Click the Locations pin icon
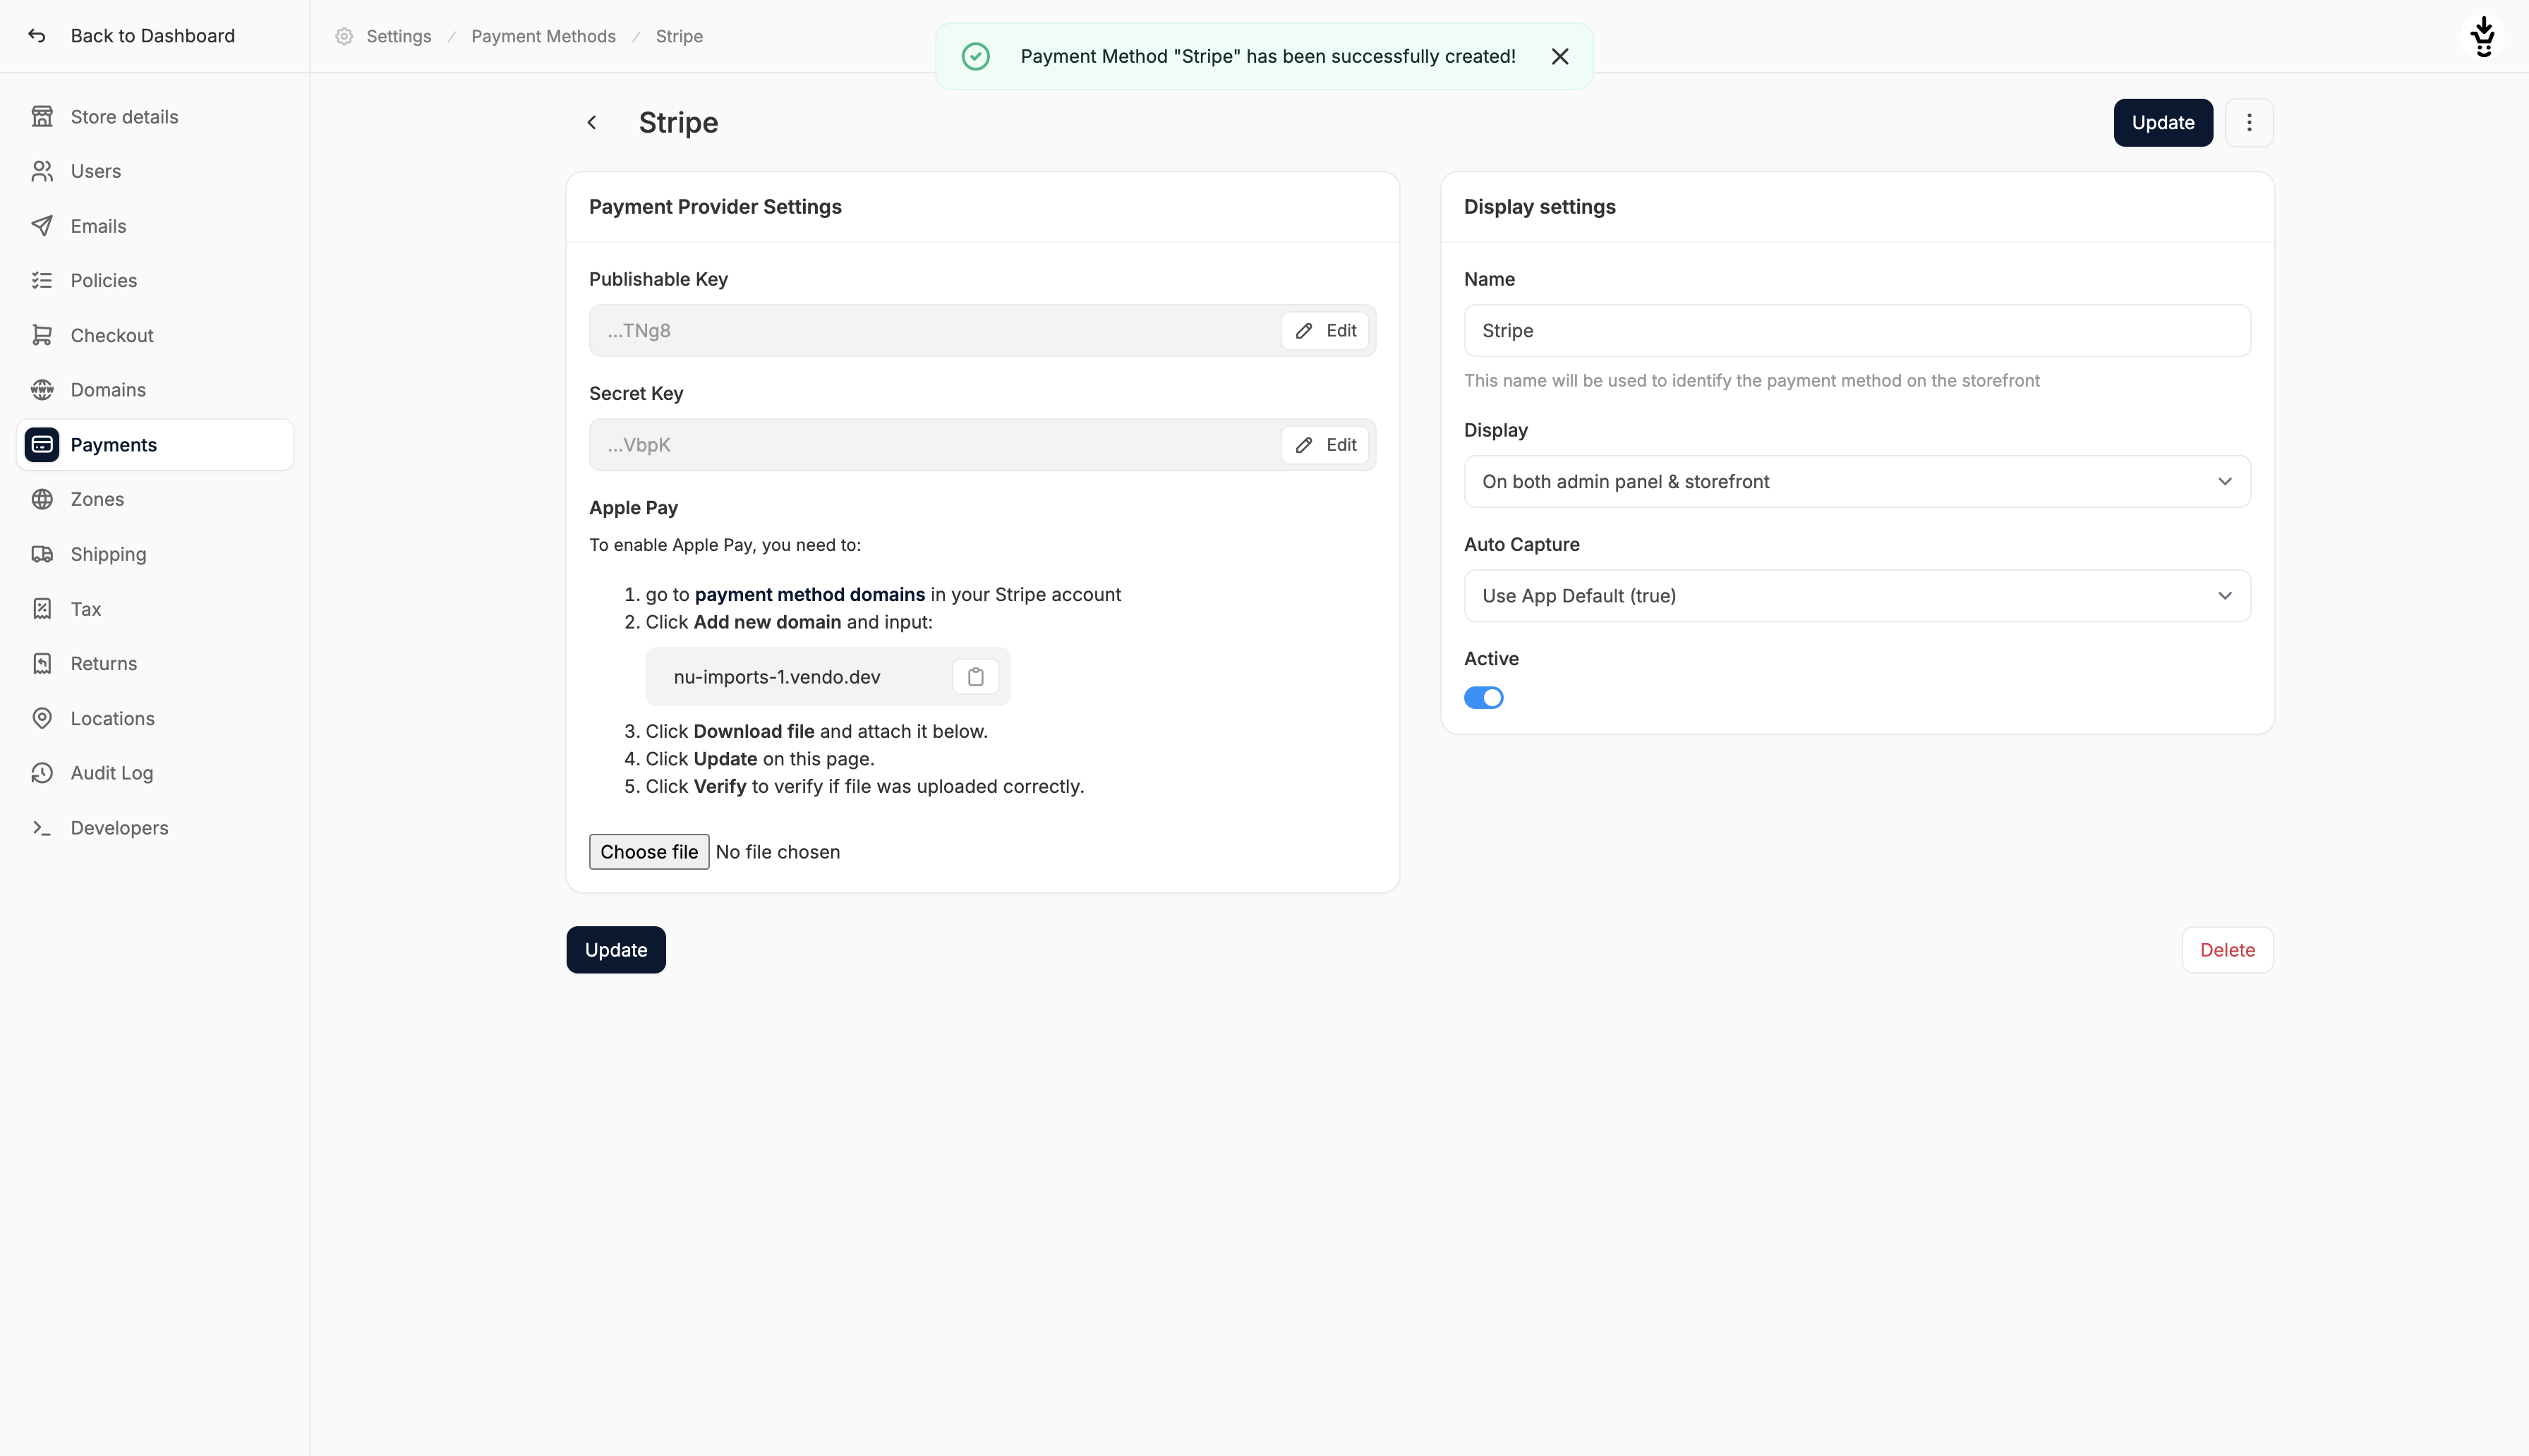2529x1456 pixels. (x=42, y=718)
